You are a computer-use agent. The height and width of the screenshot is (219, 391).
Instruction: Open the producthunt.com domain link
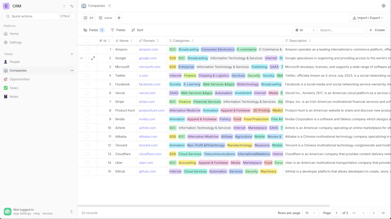pyautogui.click(x=152, y=111)
